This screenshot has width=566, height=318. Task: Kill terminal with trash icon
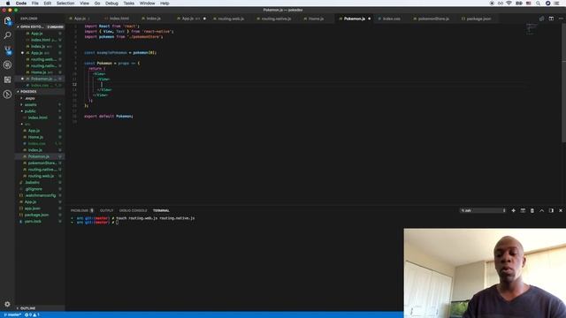pos(532,210)
